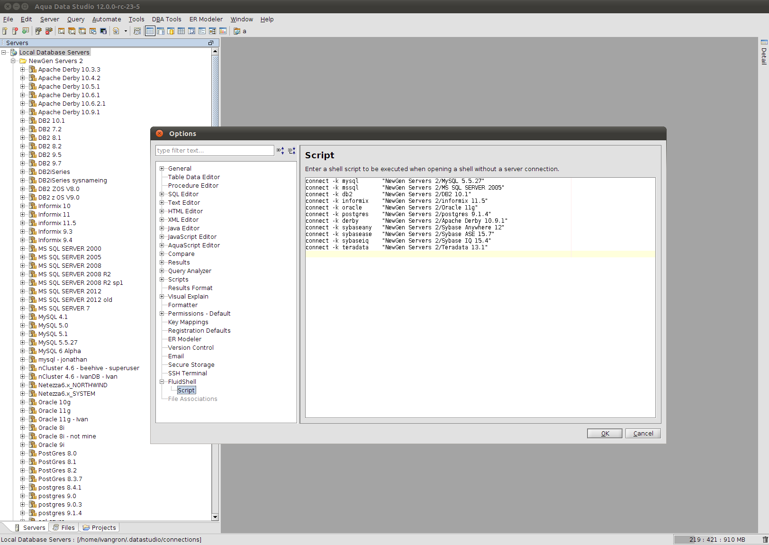Switch to the Servers tab at bottom
Screen dimensions: 769x545
[30, 527]
